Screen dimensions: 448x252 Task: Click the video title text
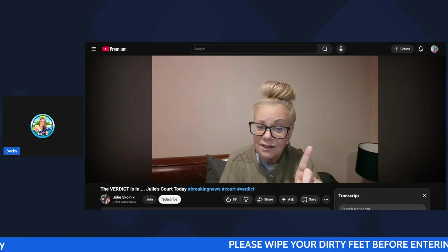(x=143, y=189)
